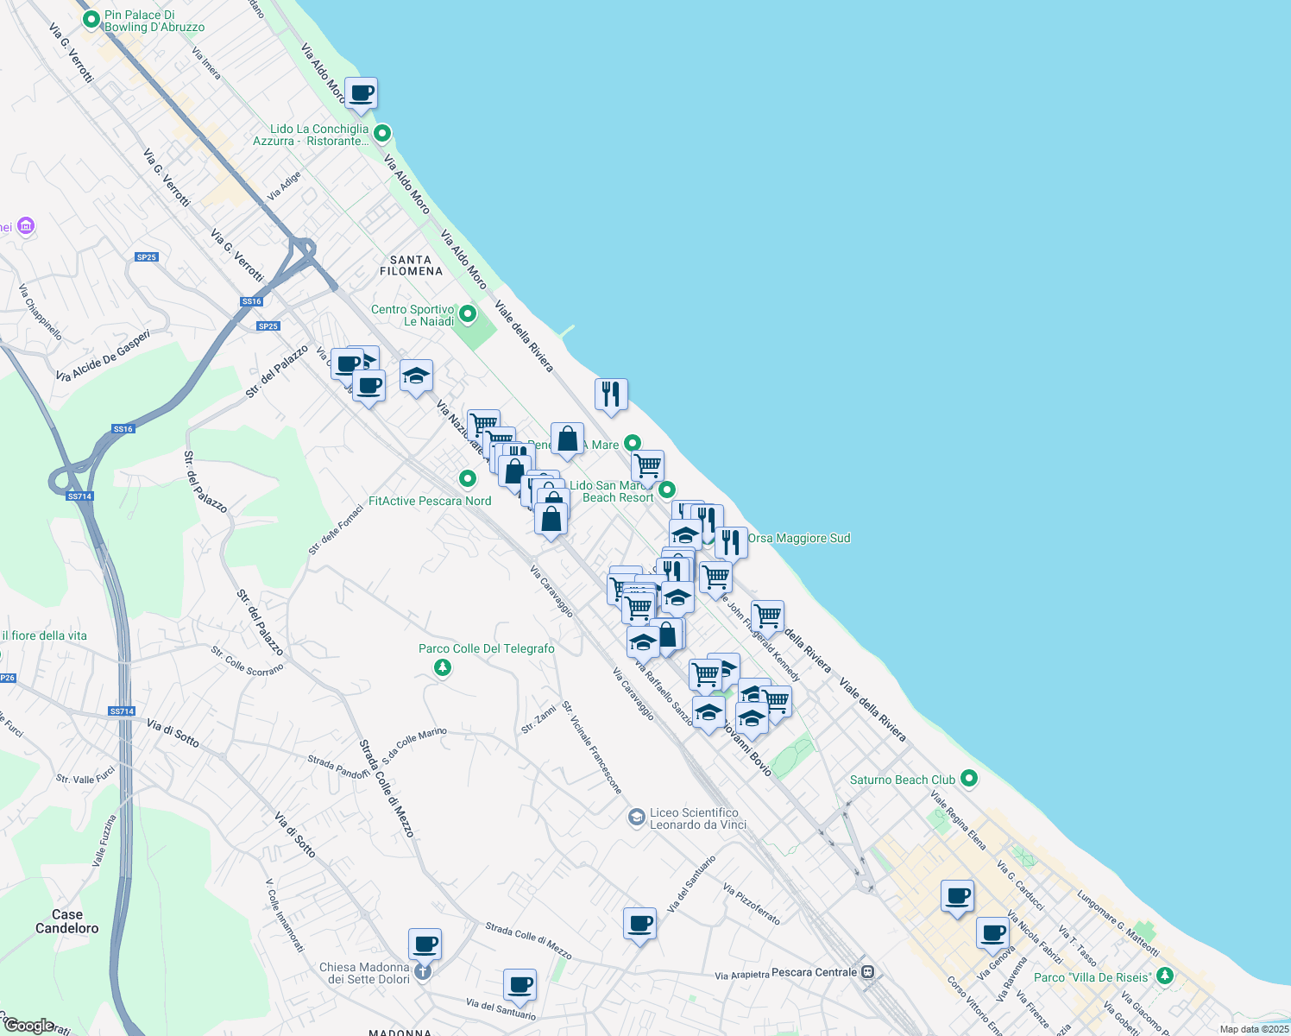The height and width of the screenshot is (1036, 1291).
Task: Select the coffee marker above Via Genova
Action: 993,933
